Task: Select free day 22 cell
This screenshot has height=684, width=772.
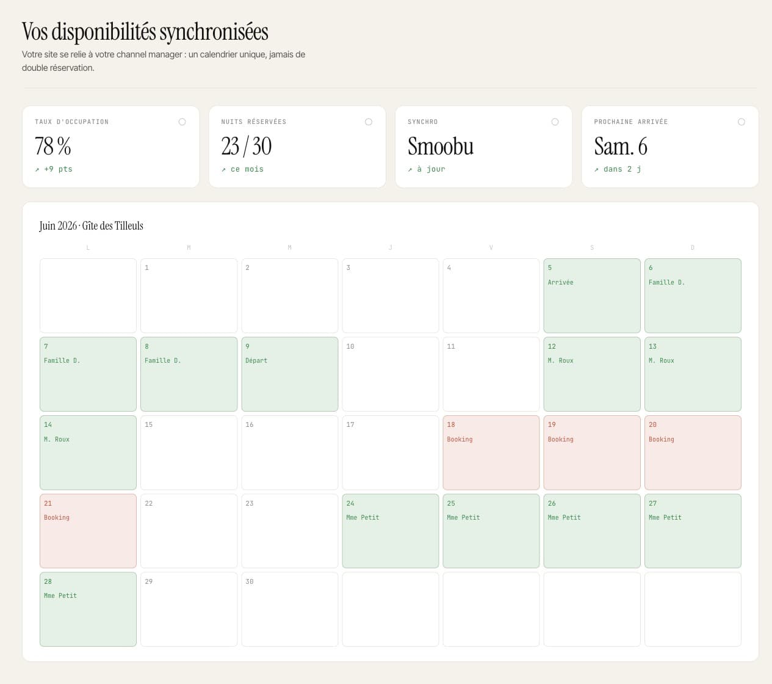Action: tap(189, 531)
